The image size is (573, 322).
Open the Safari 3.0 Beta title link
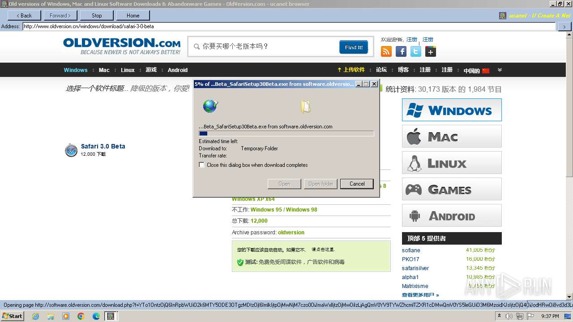[103, 146]
